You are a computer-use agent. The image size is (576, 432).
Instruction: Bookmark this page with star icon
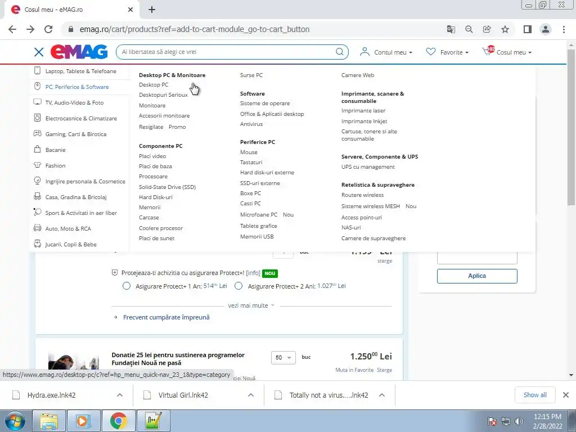click(505, 29)
